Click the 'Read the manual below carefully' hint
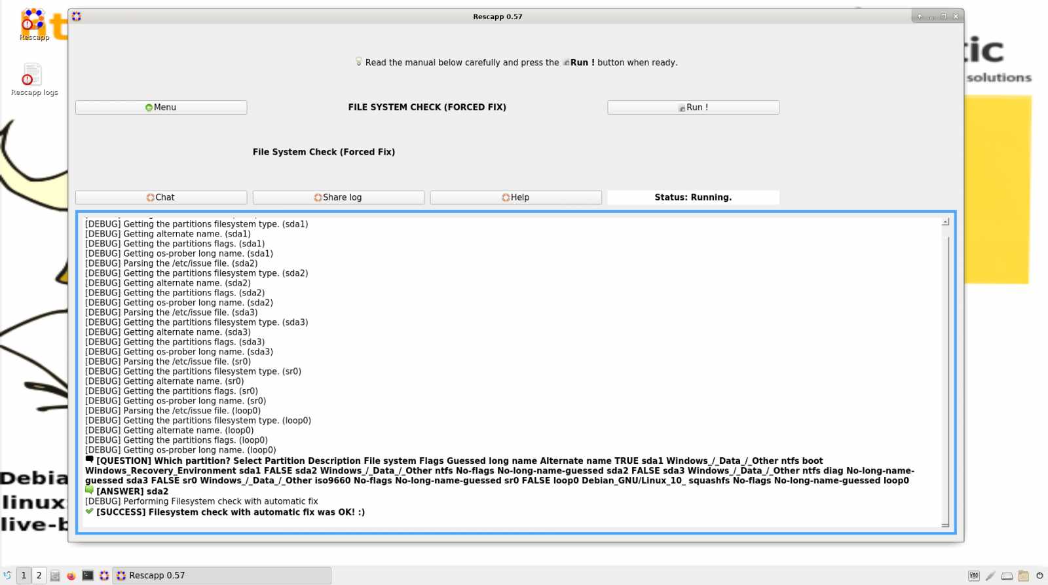The height and width of the screenshot is (585, 1048). [521, 63]
